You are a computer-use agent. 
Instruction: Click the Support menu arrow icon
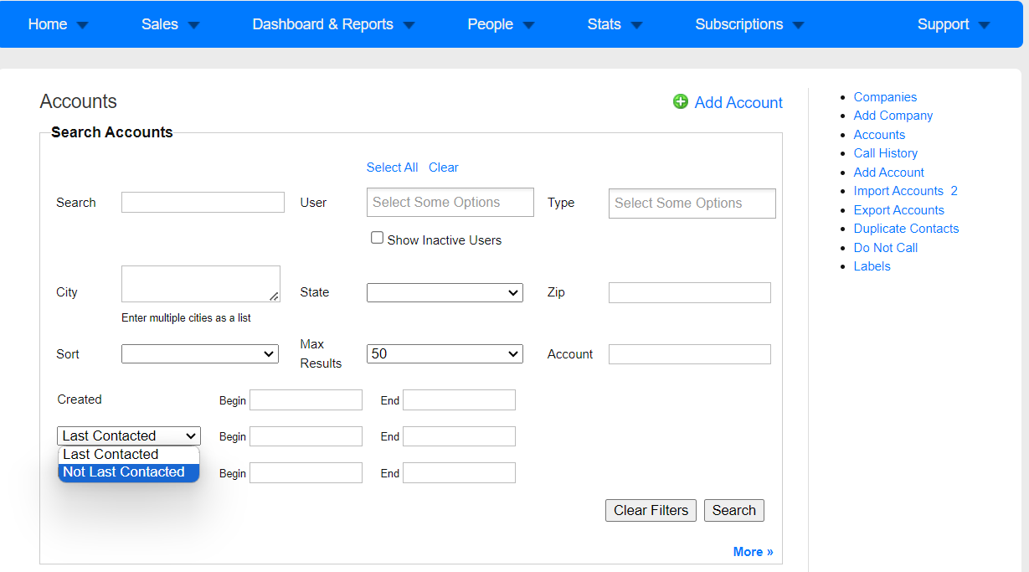click(x=984, y=25)
